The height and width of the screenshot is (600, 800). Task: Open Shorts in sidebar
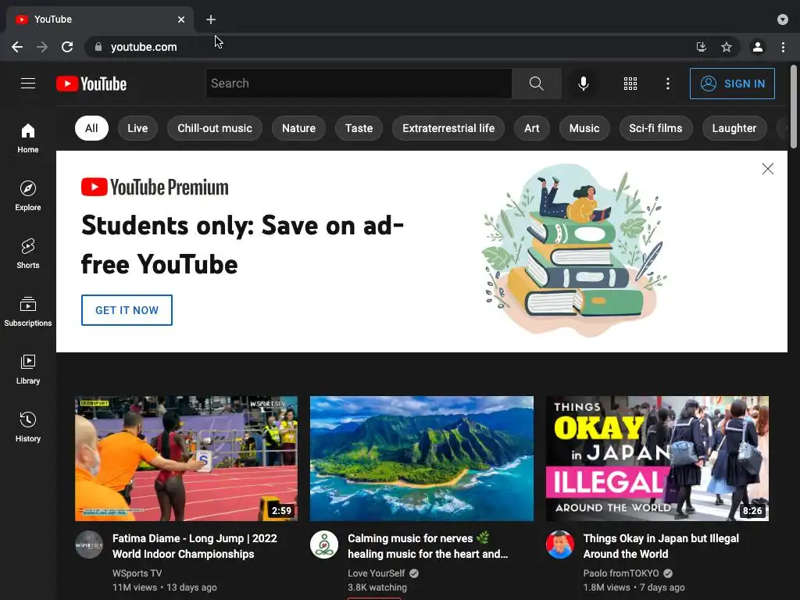[x=28, y=254]
